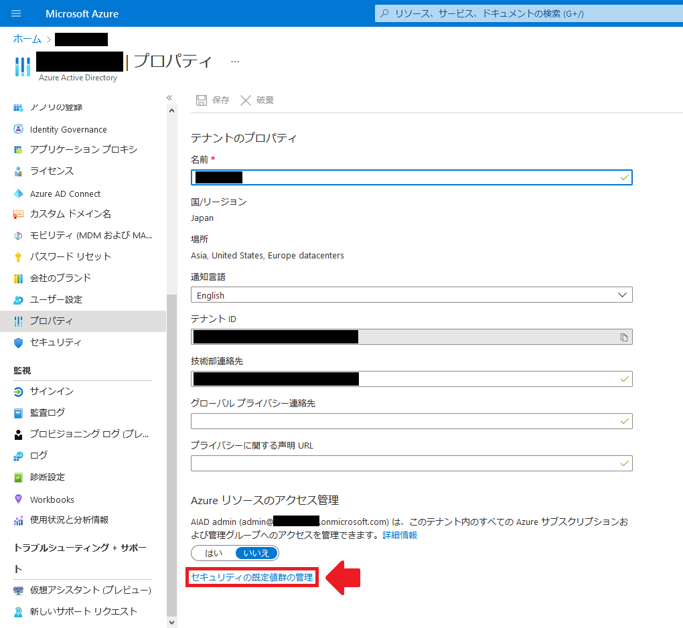This screenshot has width=683, height=628.
Task: Click the sidebar scrollbar thumb
Action: pyautogui.click(x=171, y=455)
